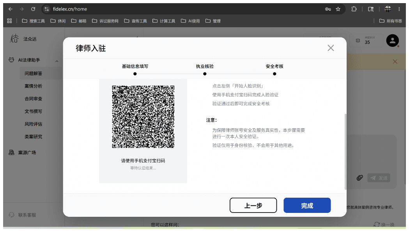Open the 休闲 bookmark folder
409x232 pixels.
coord(58,21)
